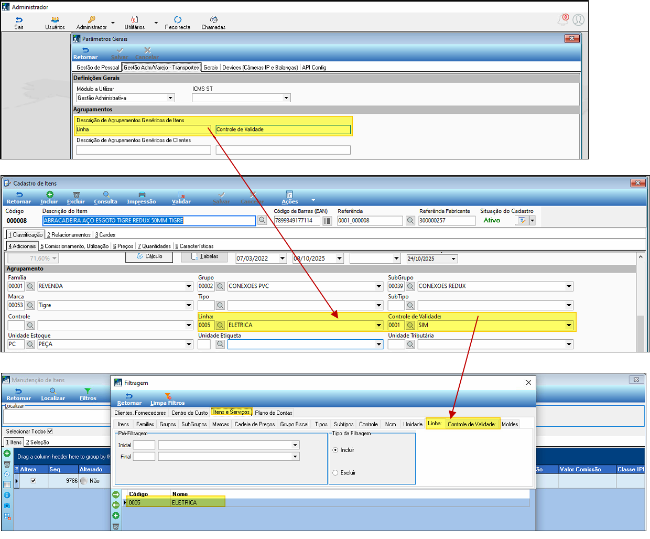Switch to the API Config tab

coord(314,68)
